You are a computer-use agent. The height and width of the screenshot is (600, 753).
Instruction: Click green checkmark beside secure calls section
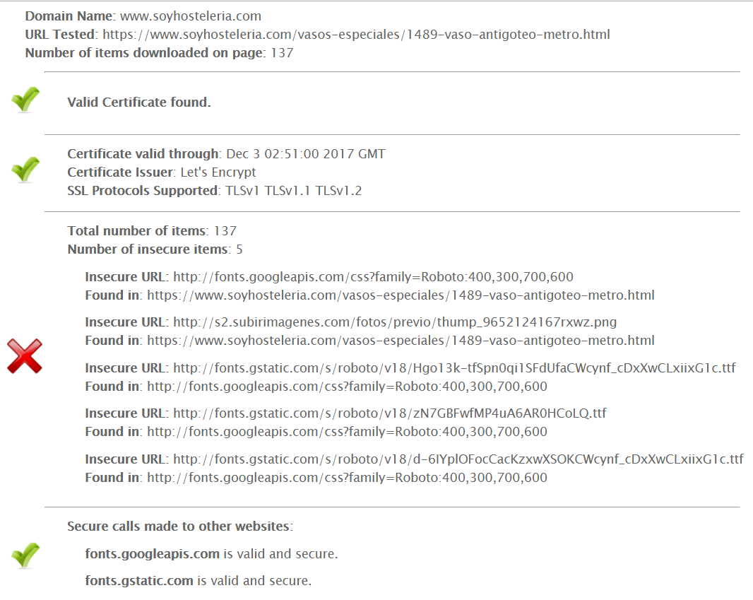25,555
